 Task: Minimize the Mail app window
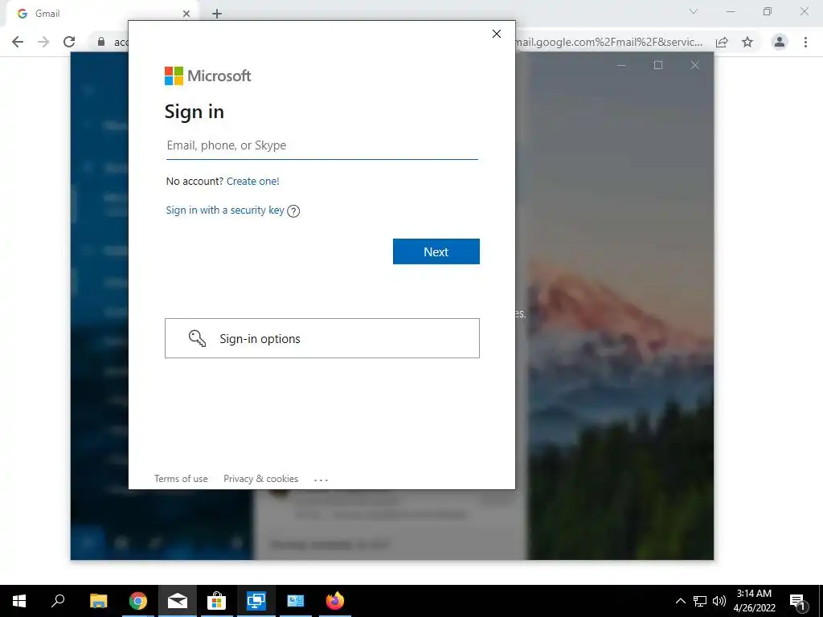point(621,65)
